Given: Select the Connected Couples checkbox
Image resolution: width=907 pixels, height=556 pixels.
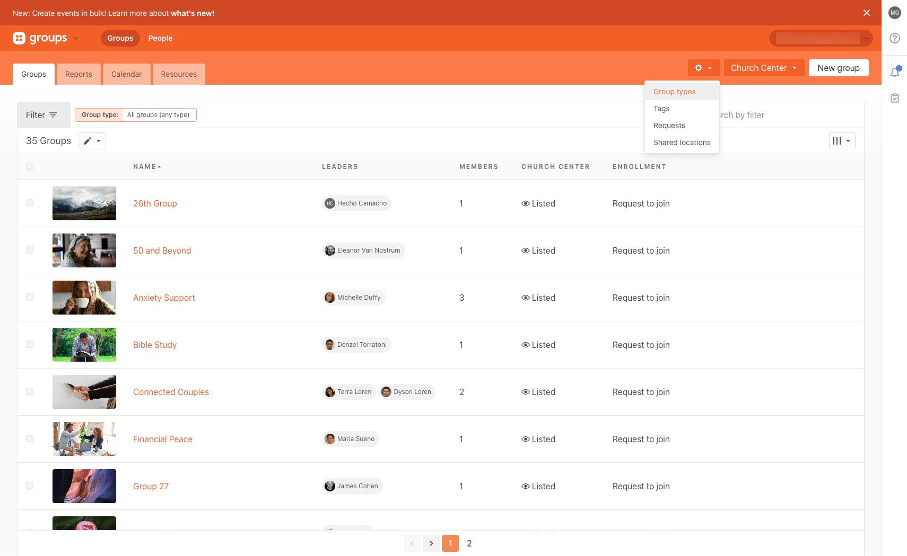Looking at the screenshot, I should 30,391.
